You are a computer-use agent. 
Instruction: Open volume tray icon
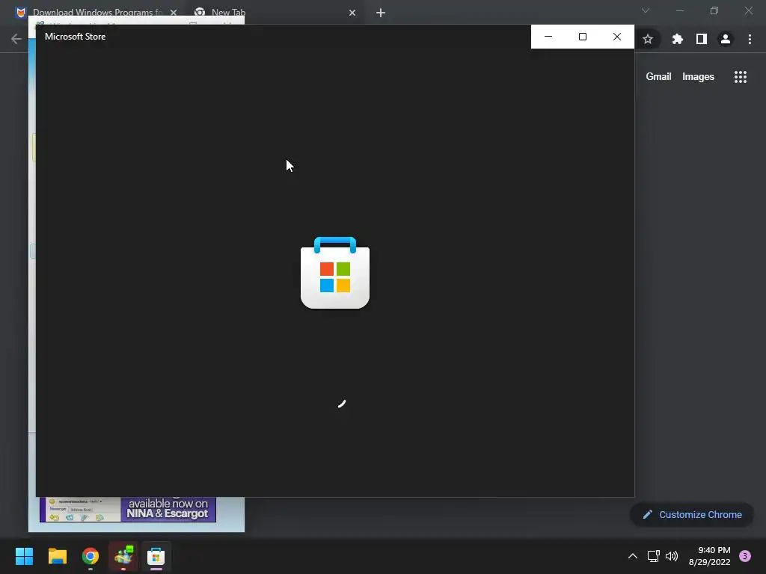coord(672,556)
